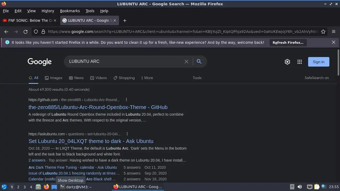This screenshot has width=340, height=191.
Task: Open the Help menu
Action: click(104, 11)
